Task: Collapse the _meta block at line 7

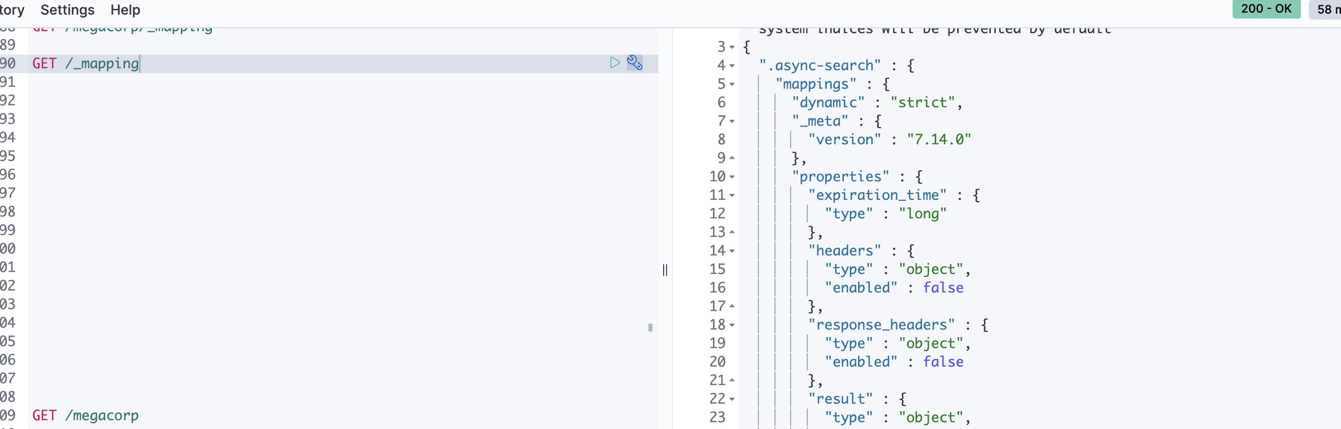Action: [x=733, y=121]
